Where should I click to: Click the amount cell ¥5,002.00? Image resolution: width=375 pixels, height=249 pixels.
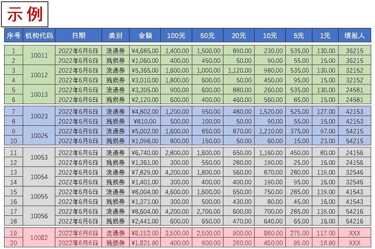click(x=145, y=131)
